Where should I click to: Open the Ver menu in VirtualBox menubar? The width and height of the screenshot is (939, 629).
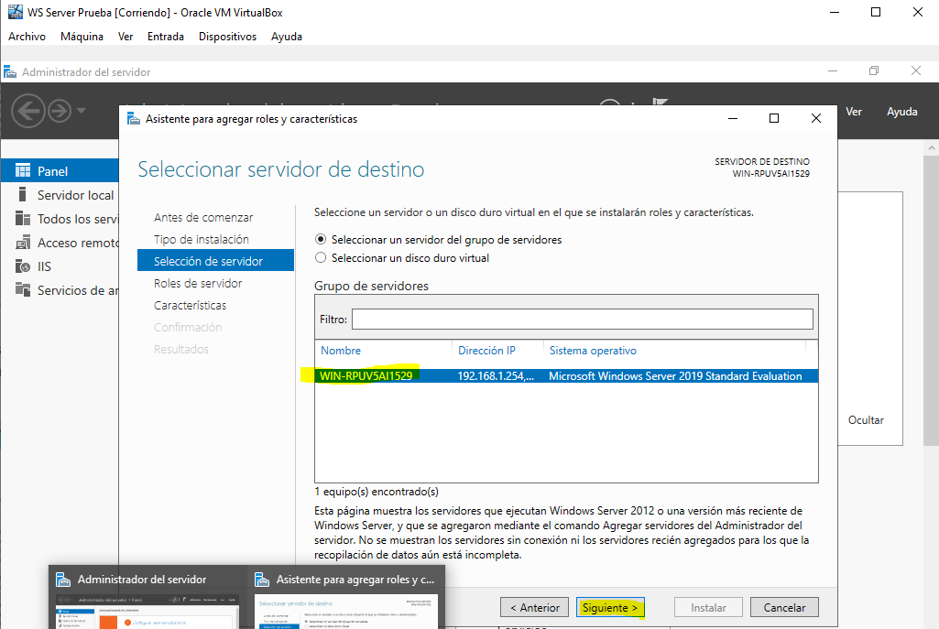point(126,37)
